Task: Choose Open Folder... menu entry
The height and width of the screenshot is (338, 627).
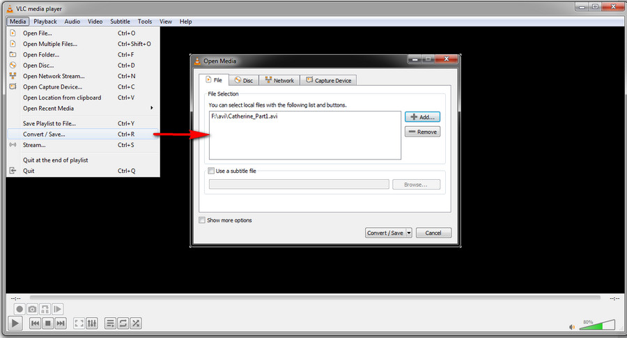Action: (83, 55)
